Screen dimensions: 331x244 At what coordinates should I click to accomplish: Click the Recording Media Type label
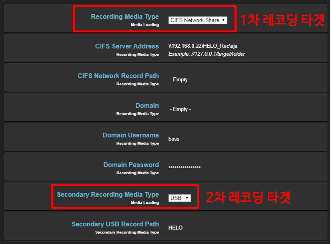click(124, 17)
